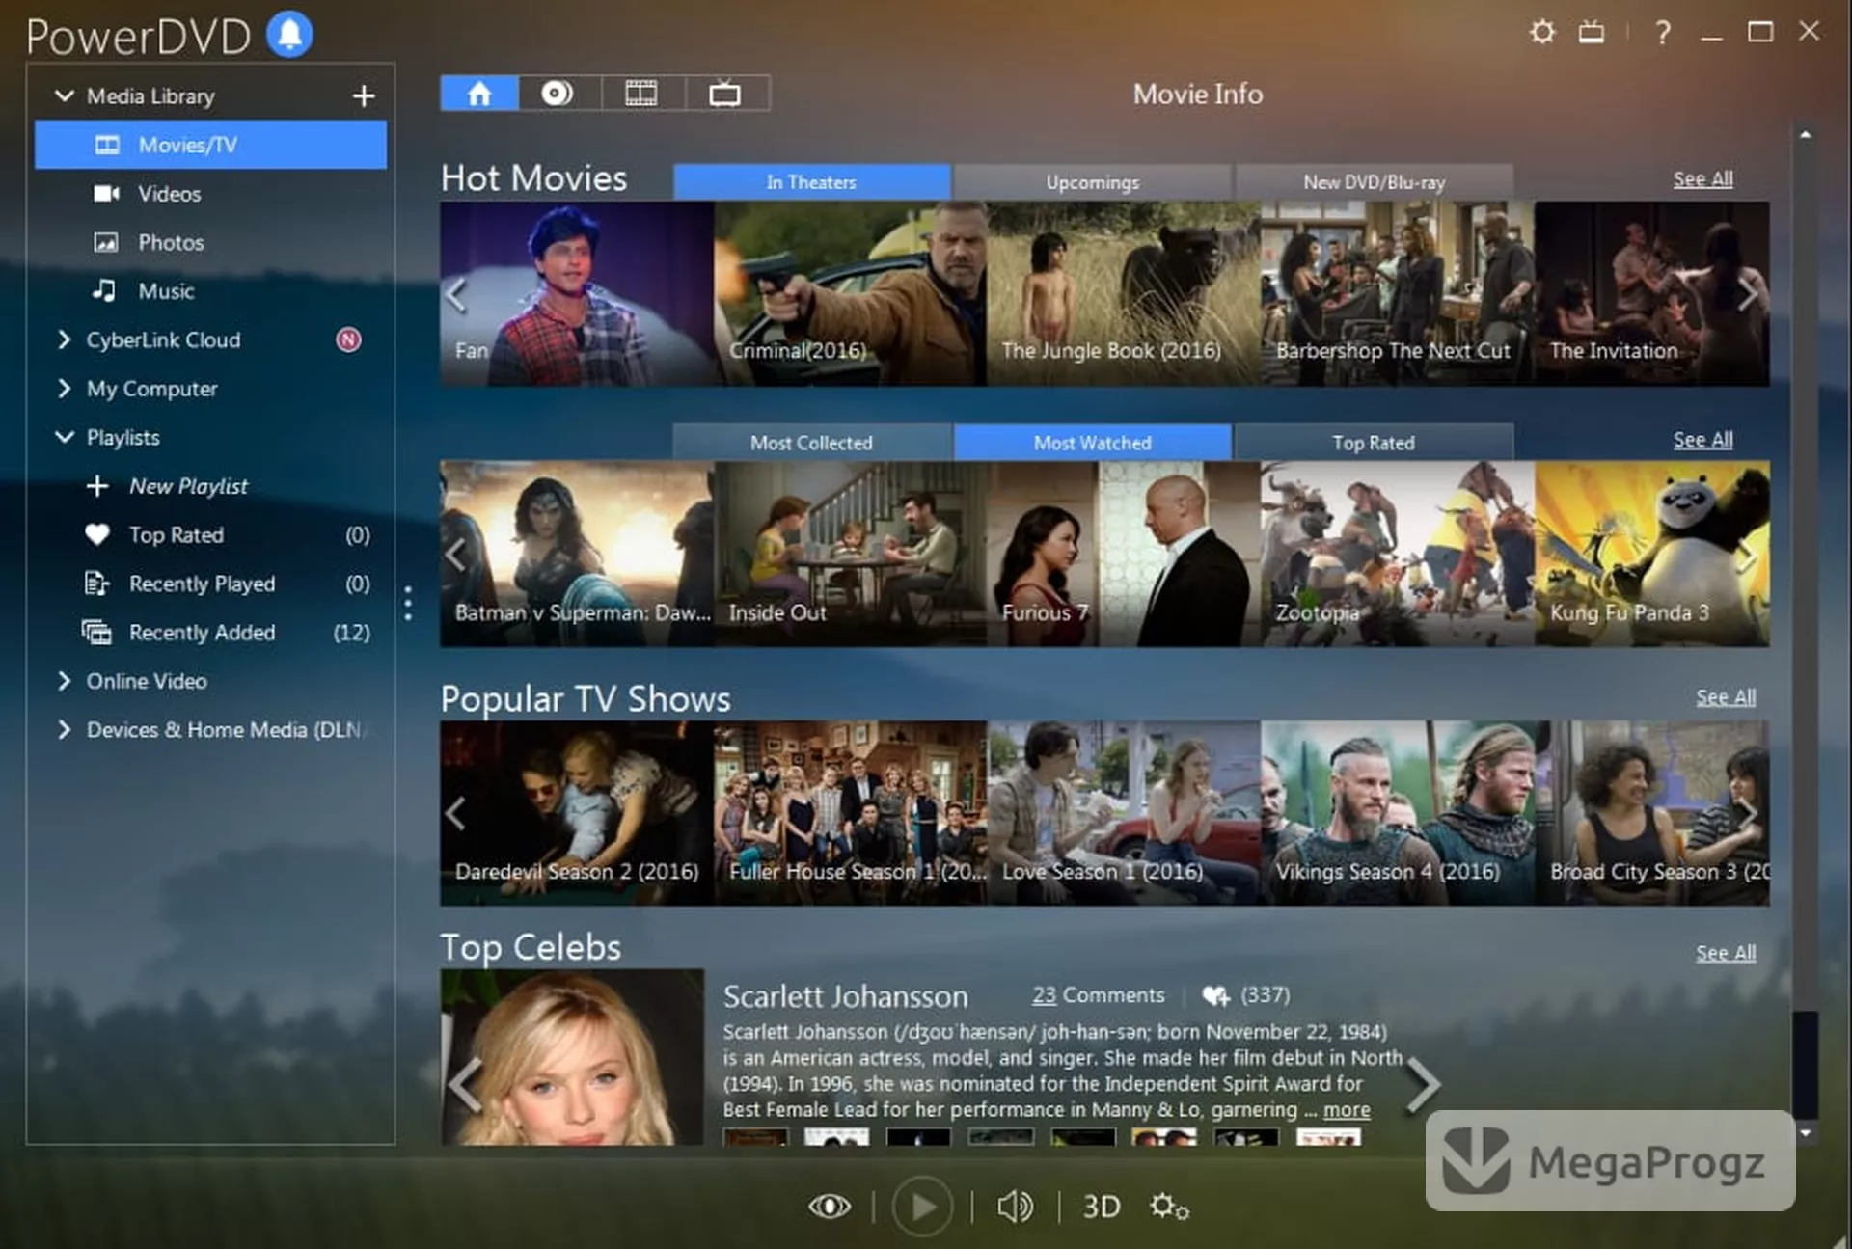Show next celebrity with right arrow

[1424, 1084]
